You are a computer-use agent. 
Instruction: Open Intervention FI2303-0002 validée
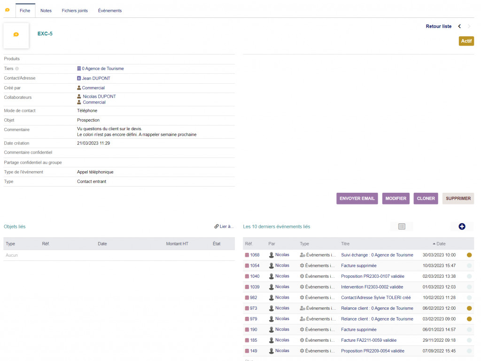[372, 287]
